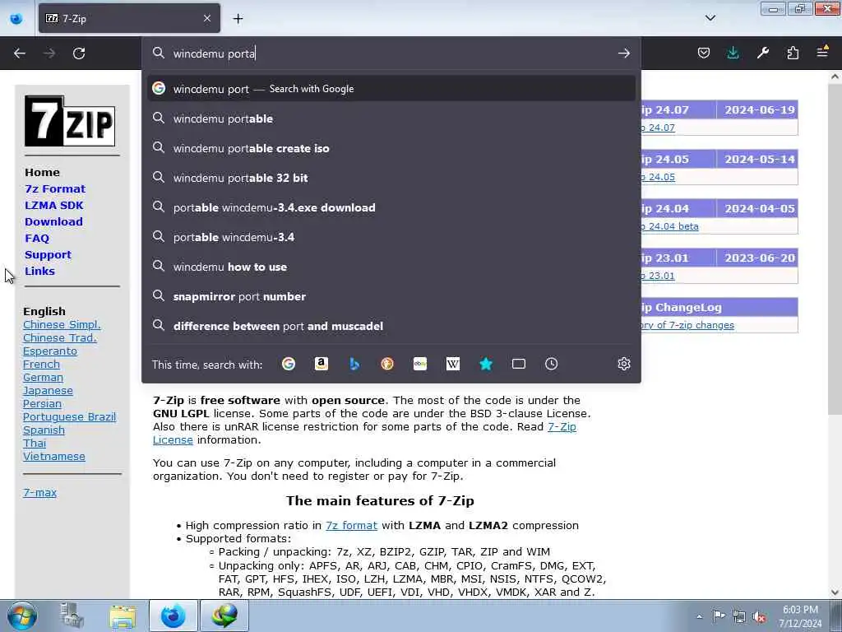Search this time with DuckDuckGo

[387, 364]
